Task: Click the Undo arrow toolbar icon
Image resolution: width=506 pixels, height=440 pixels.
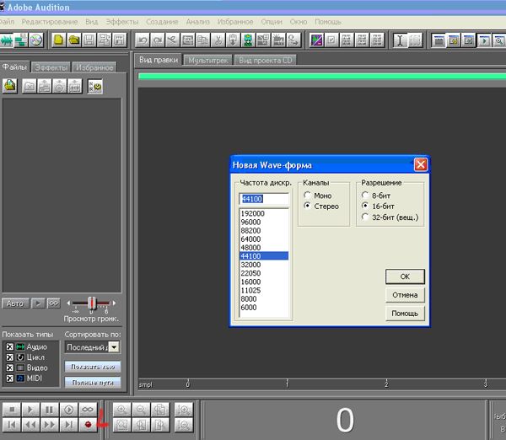Action: pos(142,40)
